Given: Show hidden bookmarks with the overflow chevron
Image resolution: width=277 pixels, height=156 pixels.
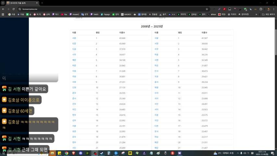Looking at the screenshot, I should point(256,14).
